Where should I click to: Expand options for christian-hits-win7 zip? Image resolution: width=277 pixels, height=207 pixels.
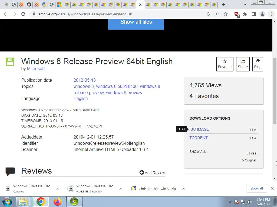click(x=184, y=189)
